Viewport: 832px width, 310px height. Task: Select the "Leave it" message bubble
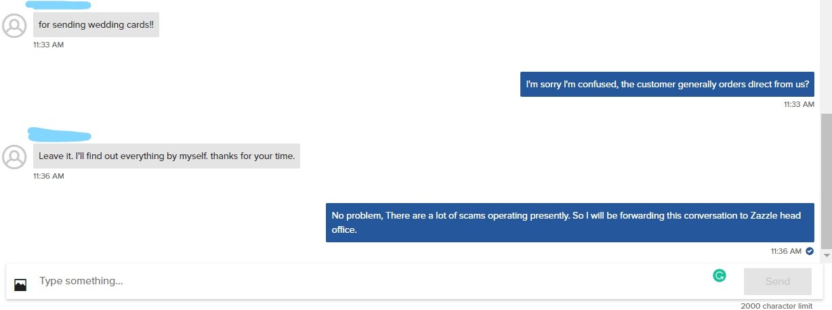(167, 156)
